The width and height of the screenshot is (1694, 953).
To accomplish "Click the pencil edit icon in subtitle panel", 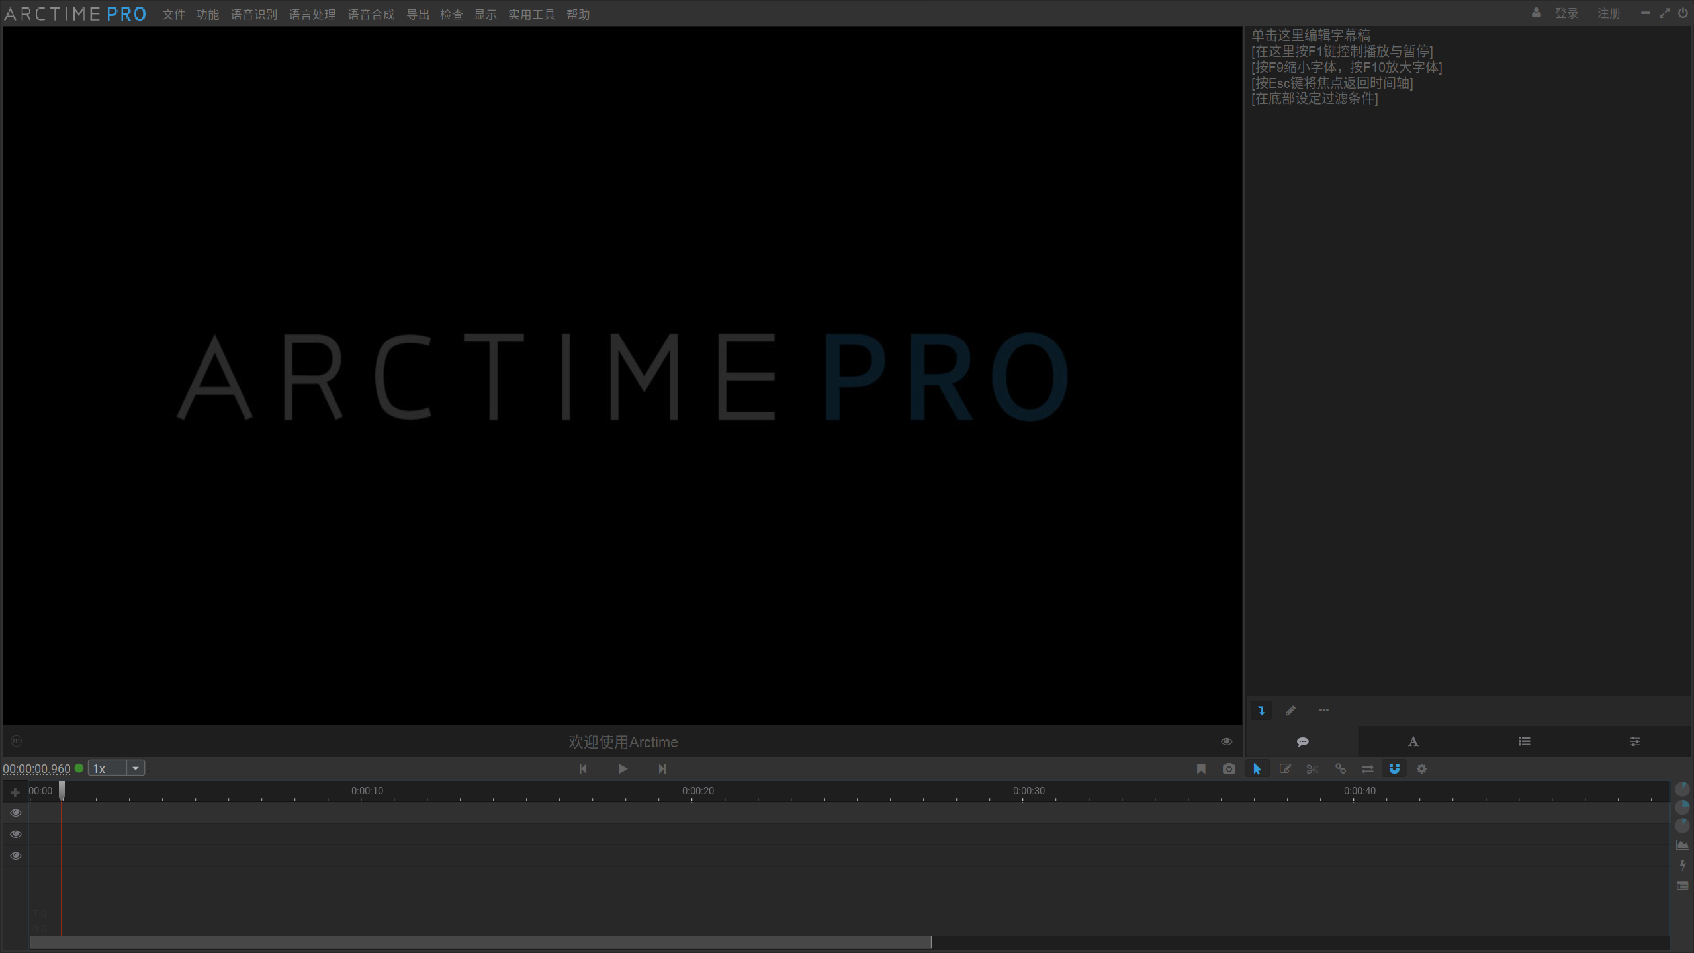I will pos(1290,711).
